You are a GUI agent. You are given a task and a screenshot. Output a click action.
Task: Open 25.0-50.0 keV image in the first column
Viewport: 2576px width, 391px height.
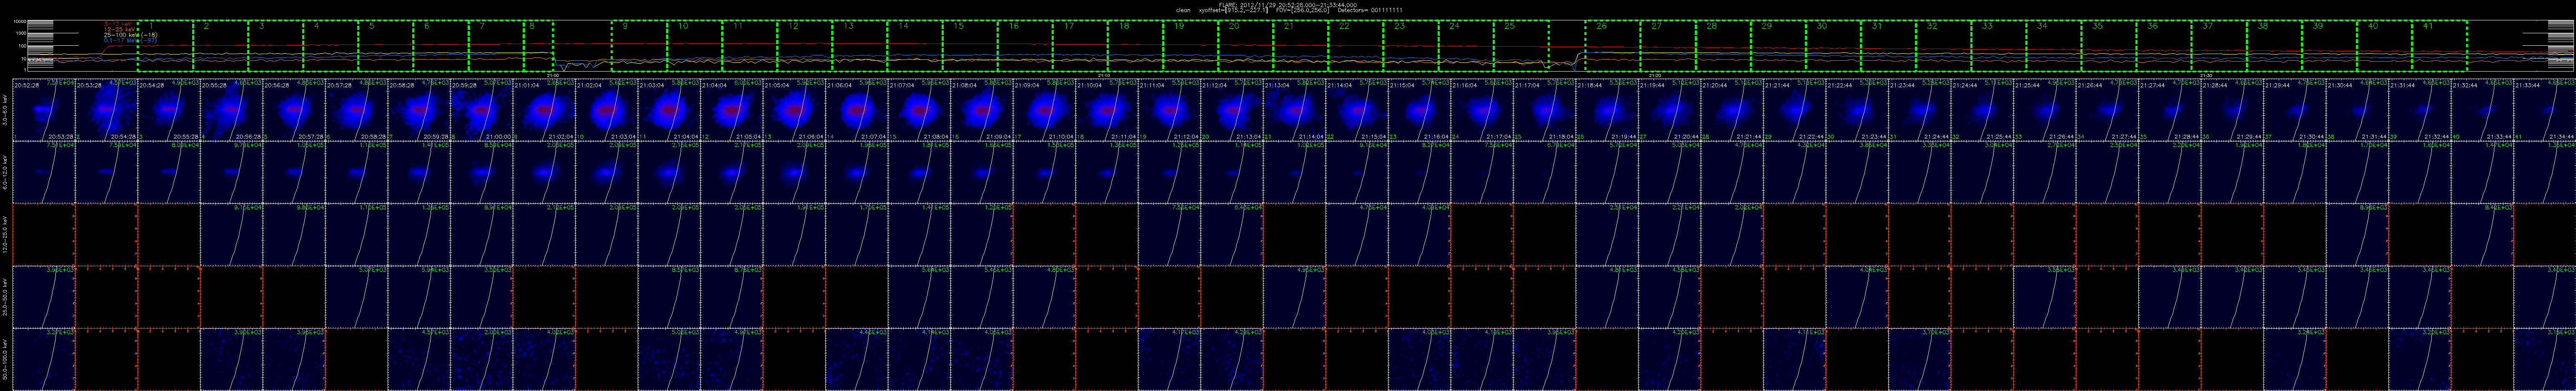coord(44,297)
